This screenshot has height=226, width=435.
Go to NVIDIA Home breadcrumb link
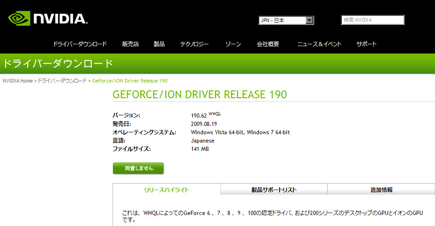coord(18,81)
